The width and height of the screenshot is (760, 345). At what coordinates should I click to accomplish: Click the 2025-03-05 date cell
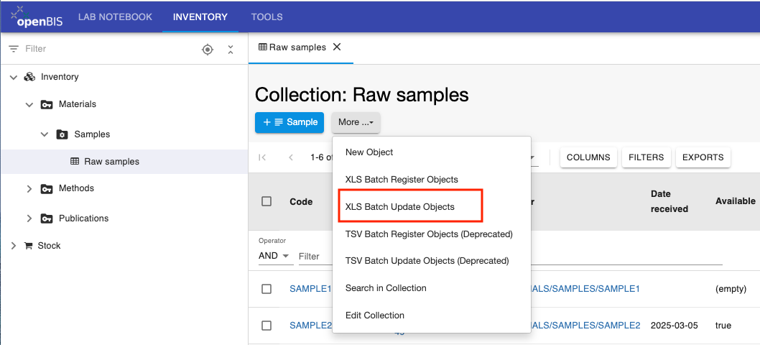click(x=675, y=326)
